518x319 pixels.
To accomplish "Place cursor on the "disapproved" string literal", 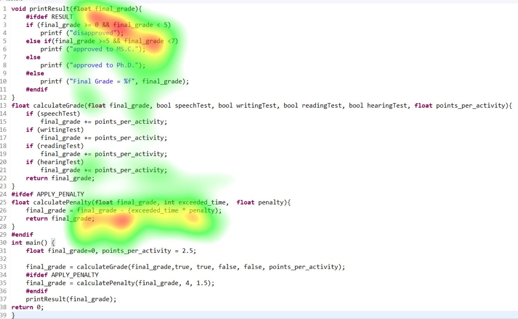I will [x=93, y=33].
